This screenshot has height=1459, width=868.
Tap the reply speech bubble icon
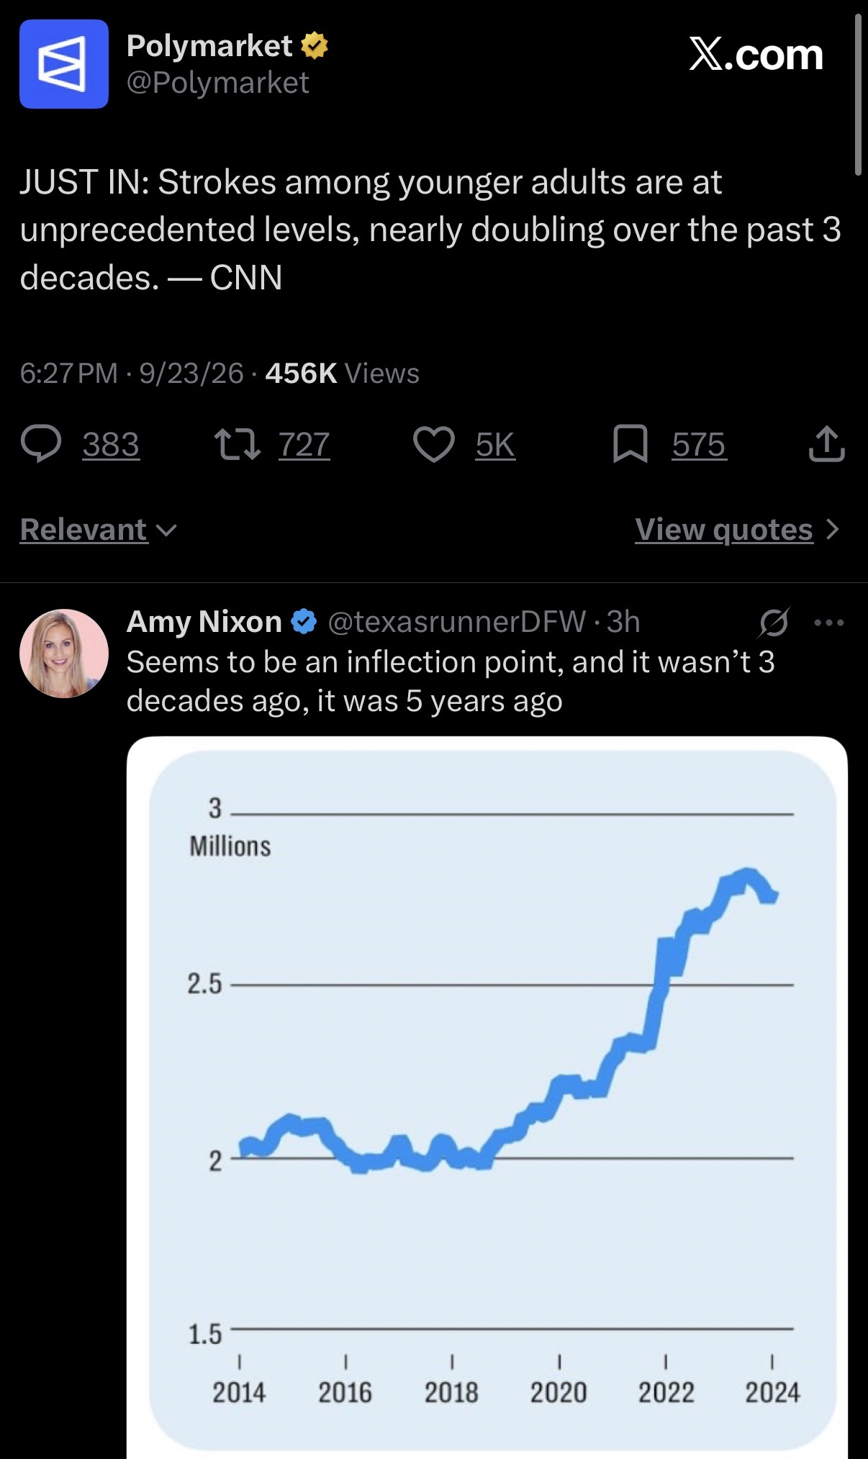click(x=41, y=444)
